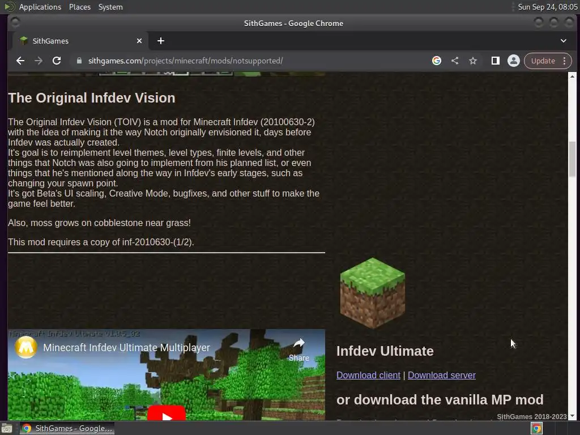Image resolution: width=580 pixels, height=435 pixels.
Task: Play the Infdev Ultimate Multiplayer video
Action: point(167,413)
